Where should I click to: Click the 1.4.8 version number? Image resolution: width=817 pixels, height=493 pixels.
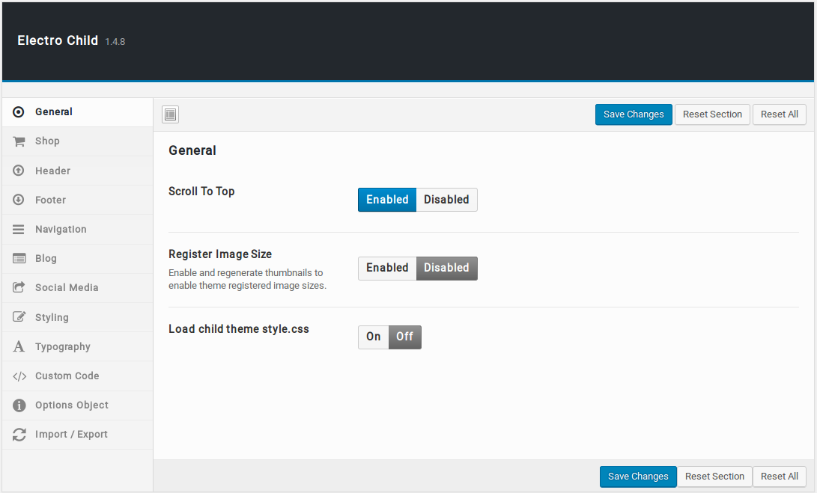[x=115, y=42]
